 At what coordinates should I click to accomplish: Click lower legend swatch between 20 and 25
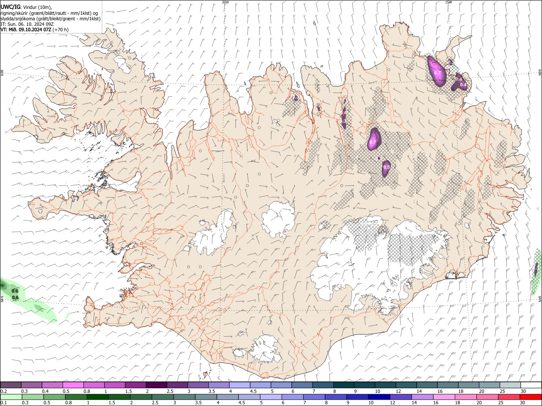[487, 397]
